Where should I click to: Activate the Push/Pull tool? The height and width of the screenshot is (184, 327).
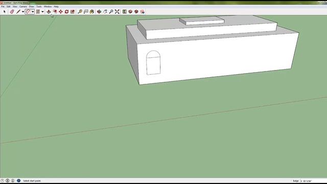(x=49, y=12)
